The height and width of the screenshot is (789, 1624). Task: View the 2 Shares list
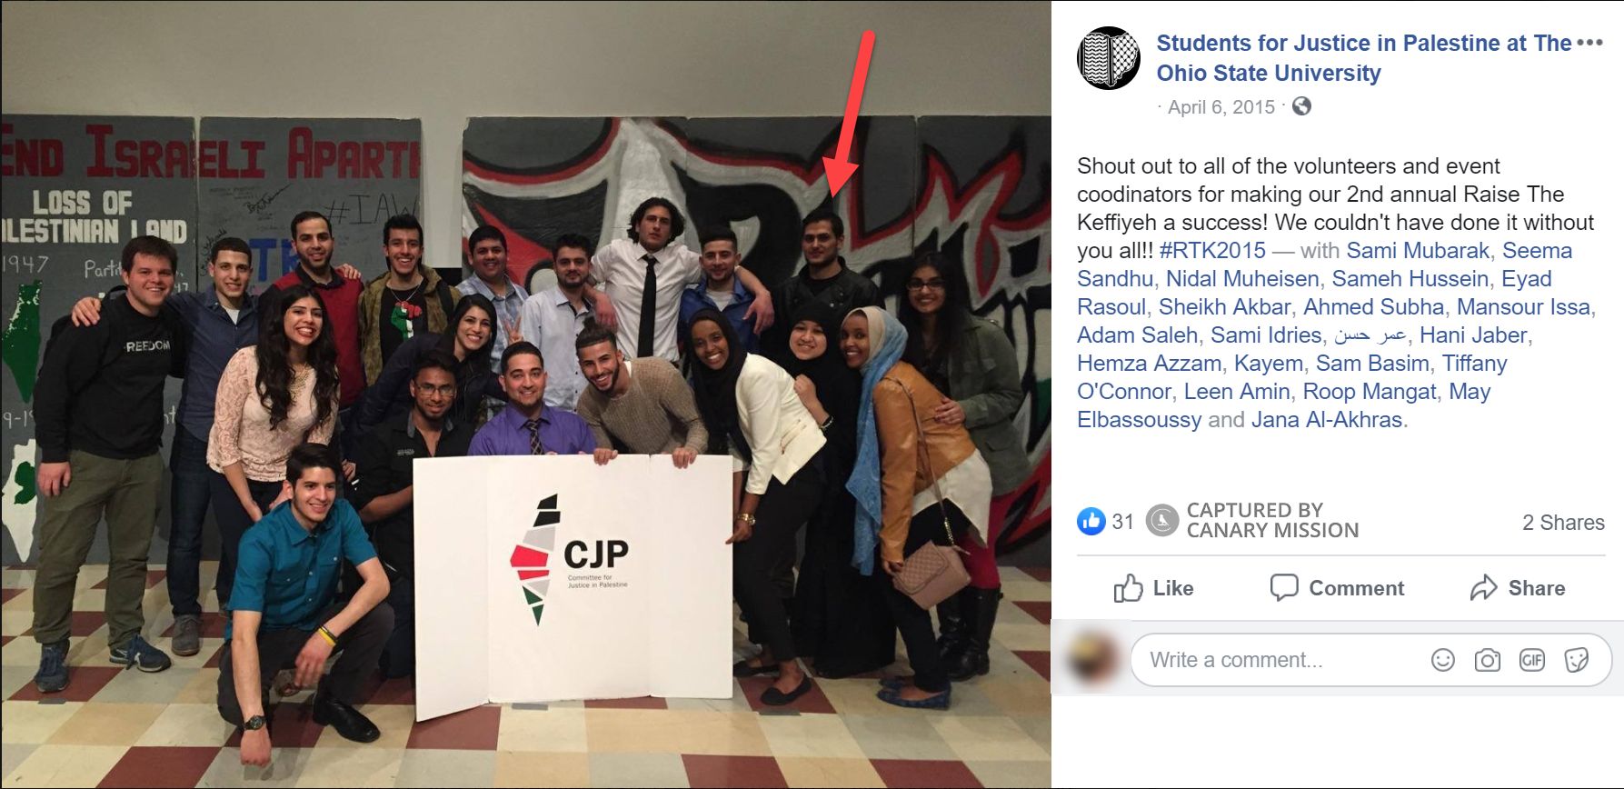click(x=1563, y=523)
